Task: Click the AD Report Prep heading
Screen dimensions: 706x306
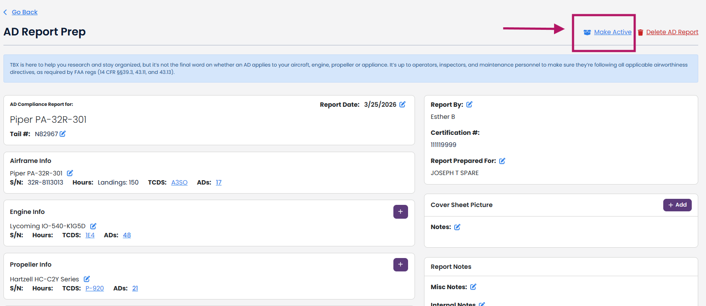Action: click(x=44, y=32)
